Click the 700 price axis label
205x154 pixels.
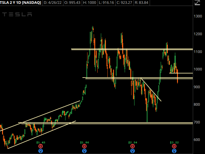point(197,122)
